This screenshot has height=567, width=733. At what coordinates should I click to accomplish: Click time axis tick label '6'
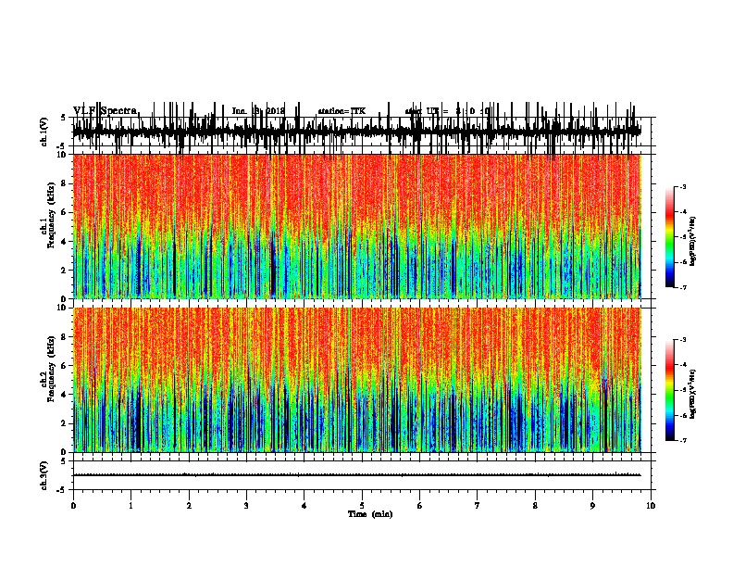[420, 506]
